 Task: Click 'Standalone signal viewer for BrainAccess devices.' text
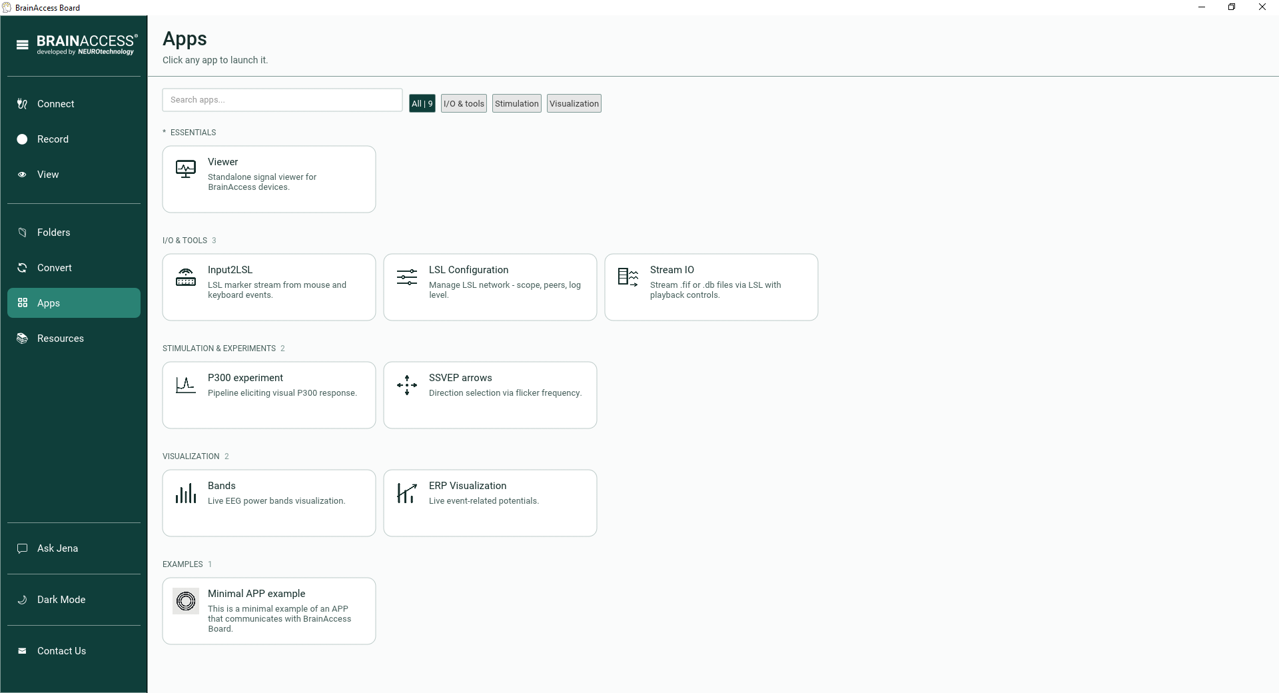[262, 182]
